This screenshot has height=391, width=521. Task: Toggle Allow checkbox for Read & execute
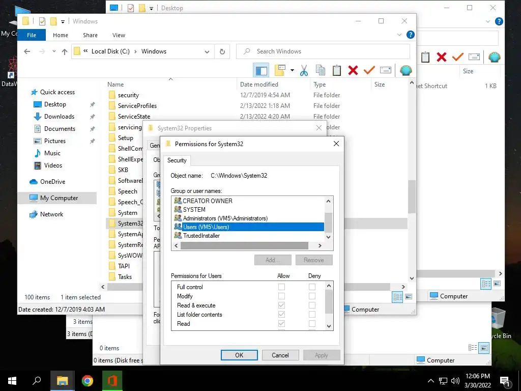(281, 305)
